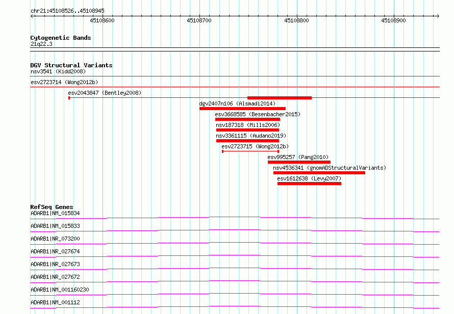Click the red bar under dgv2407n106
The width and height of the screenshot is (454, 314).
(x=243, y=109)
